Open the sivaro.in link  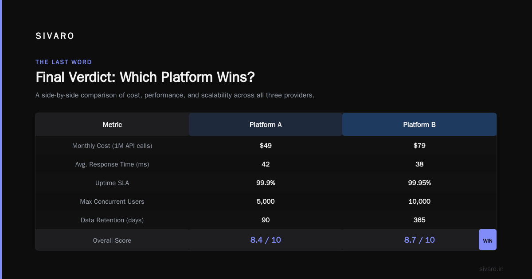492,269
